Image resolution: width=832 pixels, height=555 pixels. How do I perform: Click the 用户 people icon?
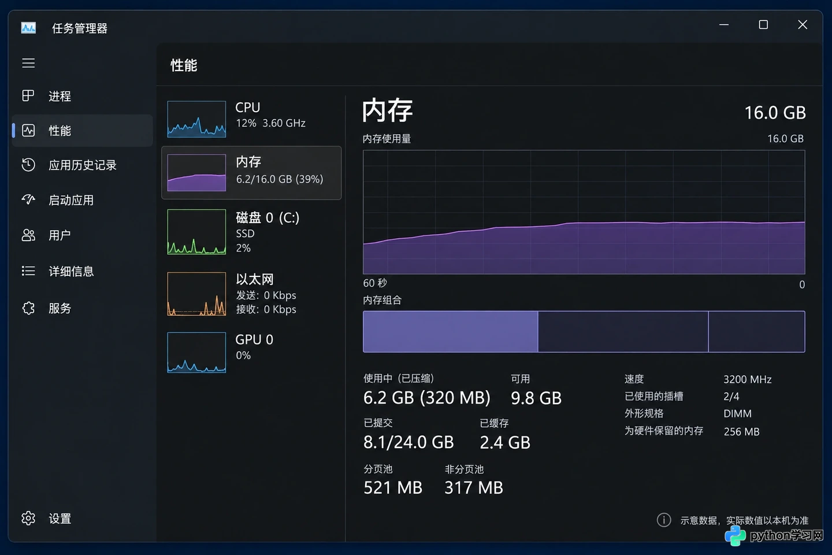[x=28, y=235]
